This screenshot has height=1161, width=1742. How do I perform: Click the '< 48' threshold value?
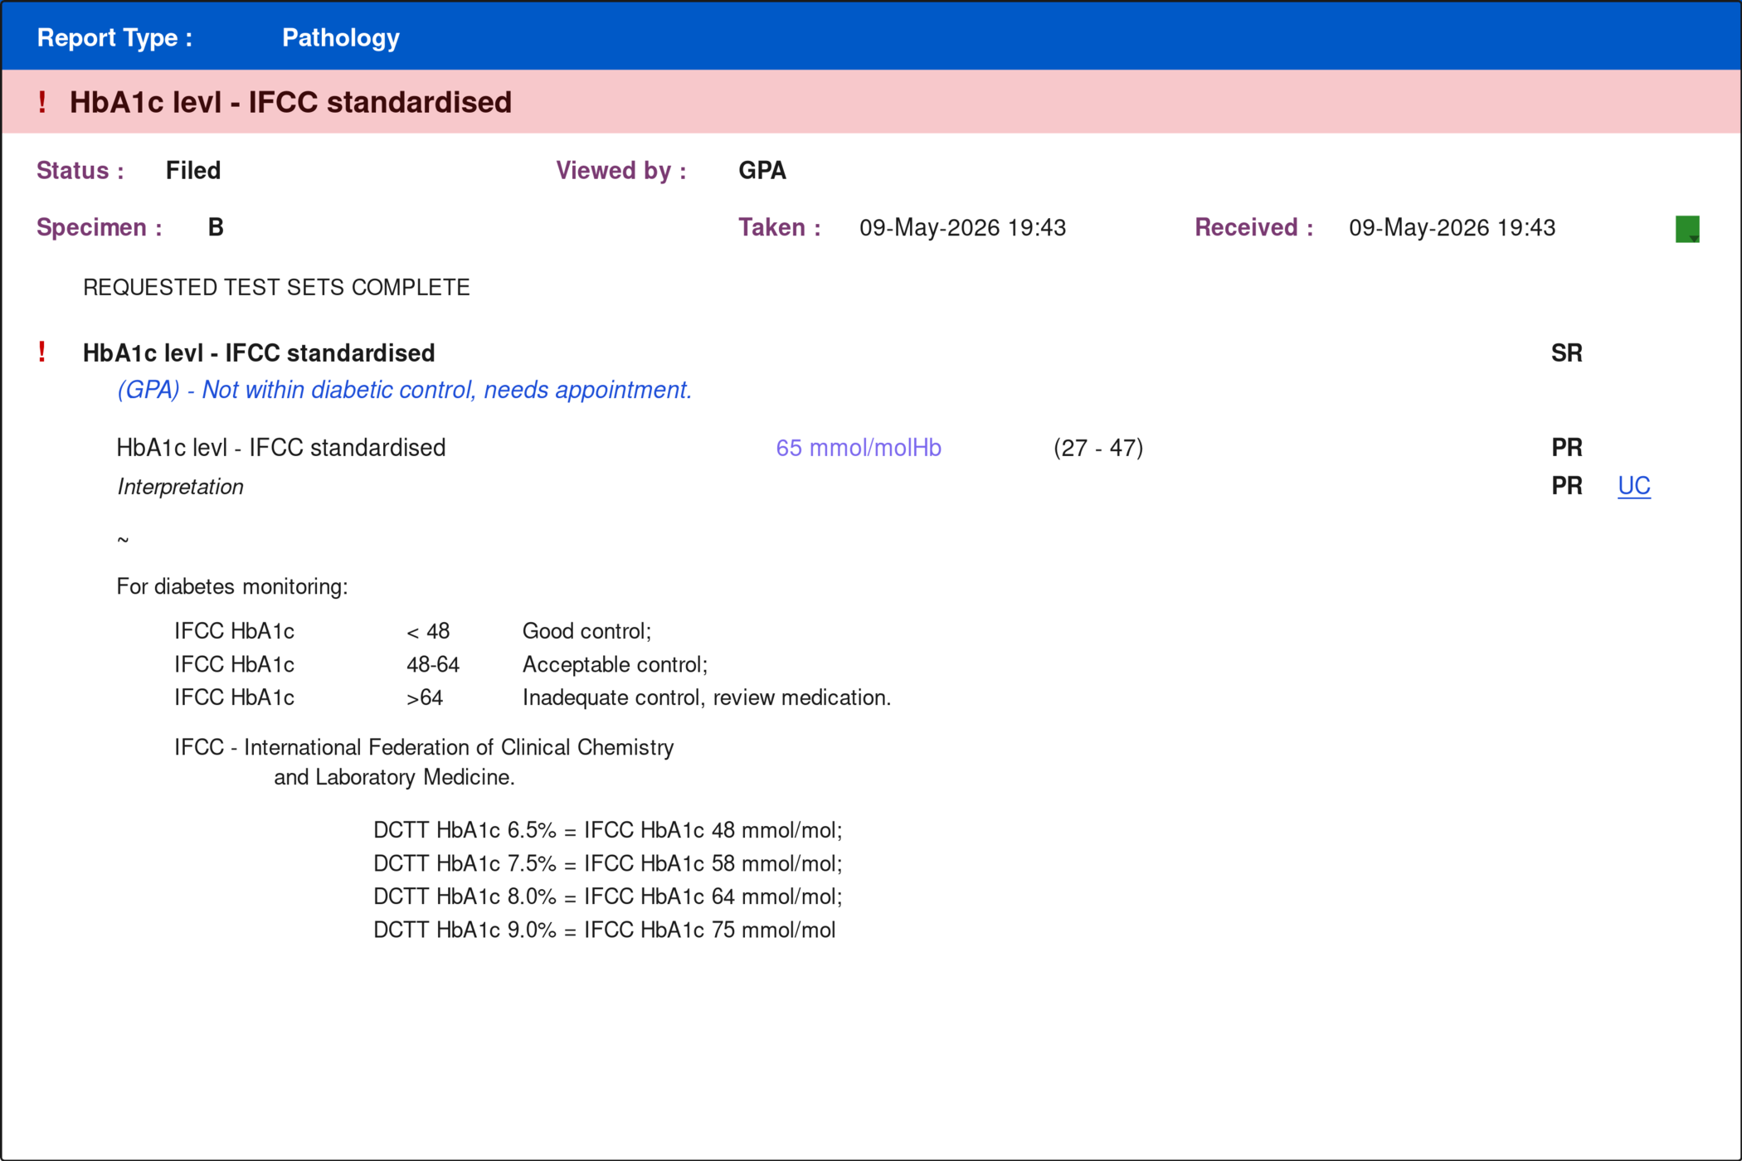click(428, 631)
